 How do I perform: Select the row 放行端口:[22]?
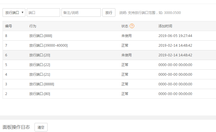pos(109,65)
